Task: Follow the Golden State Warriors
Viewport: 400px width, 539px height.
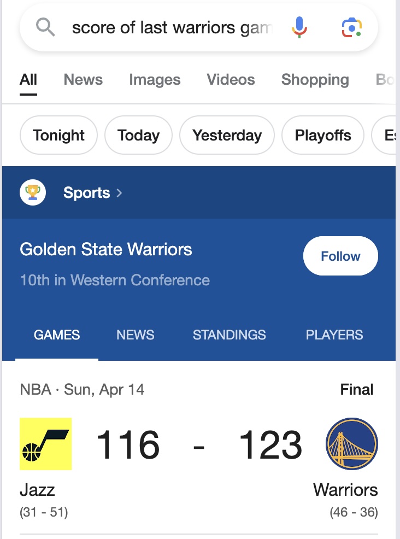Action: coord(340,256)
